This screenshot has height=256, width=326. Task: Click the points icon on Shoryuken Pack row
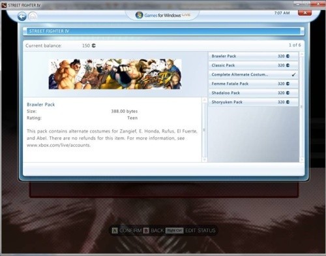pos(288,102)
